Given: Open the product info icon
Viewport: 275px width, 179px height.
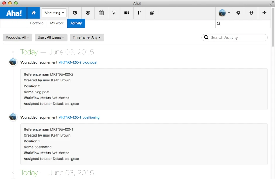Looking at the screenshot, I should (x=75, y=13).
